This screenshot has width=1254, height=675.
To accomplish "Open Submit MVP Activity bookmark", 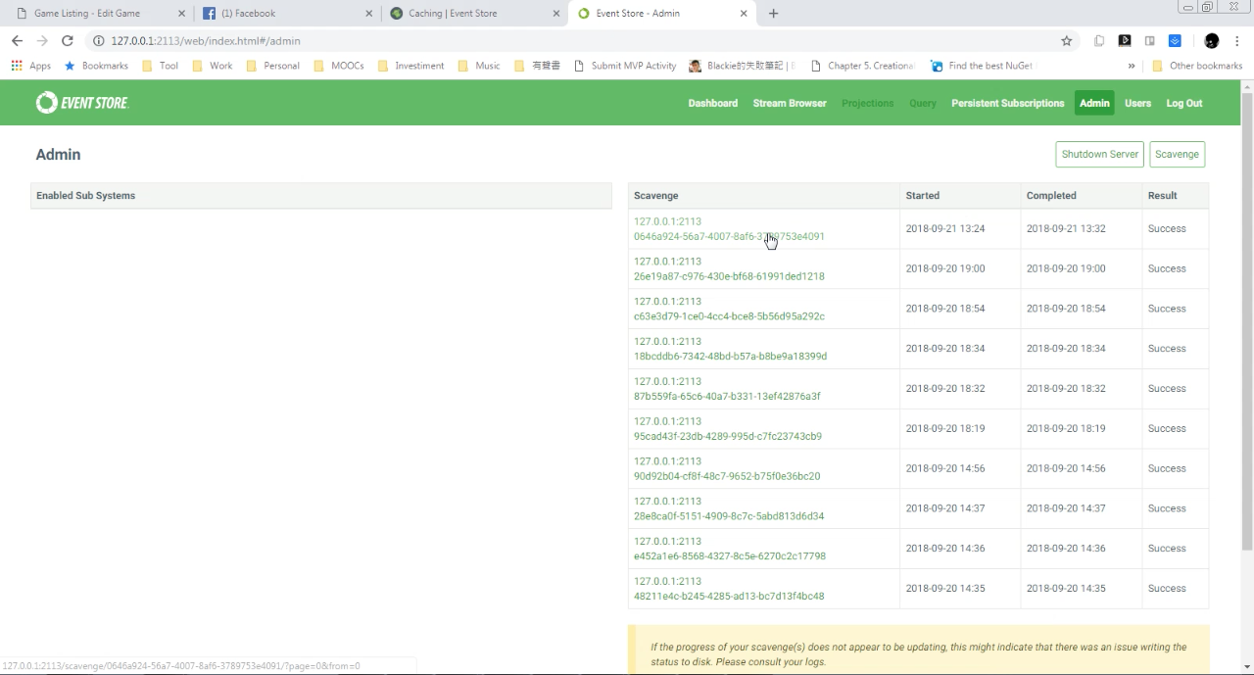I will pos(625,66).
